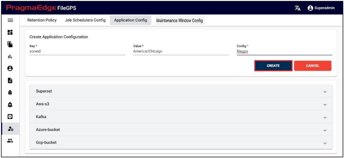Switch to the Retention Policy tab
The height and width of the screenshot is (158, 344).
tap(42, 20)
